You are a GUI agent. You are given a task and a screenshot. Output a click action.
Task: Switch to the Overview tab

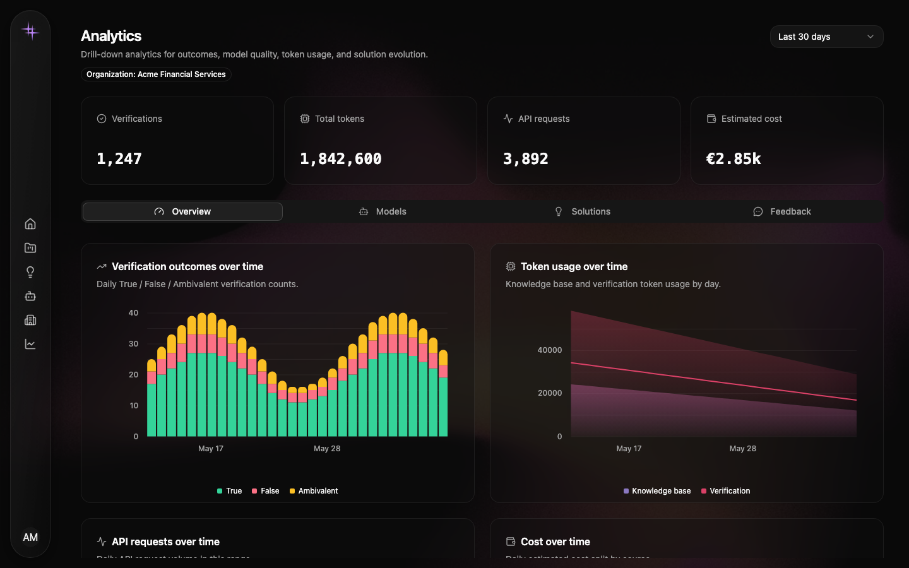[x=182, y=211]
